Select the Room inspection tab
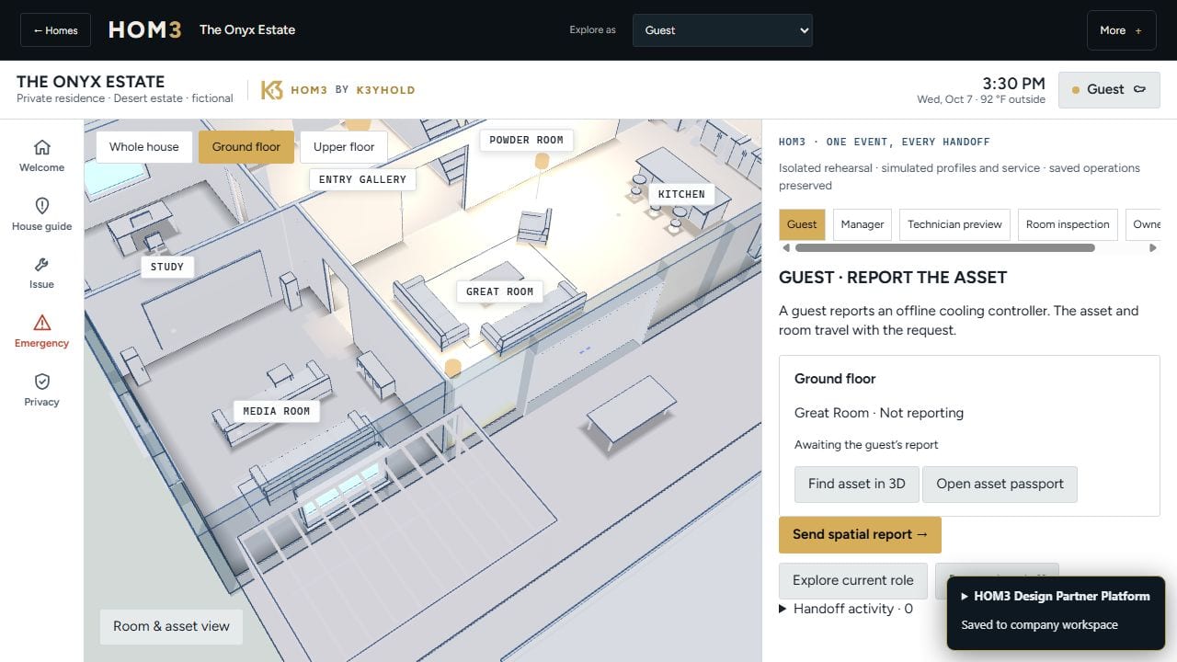 (1068, 224)
